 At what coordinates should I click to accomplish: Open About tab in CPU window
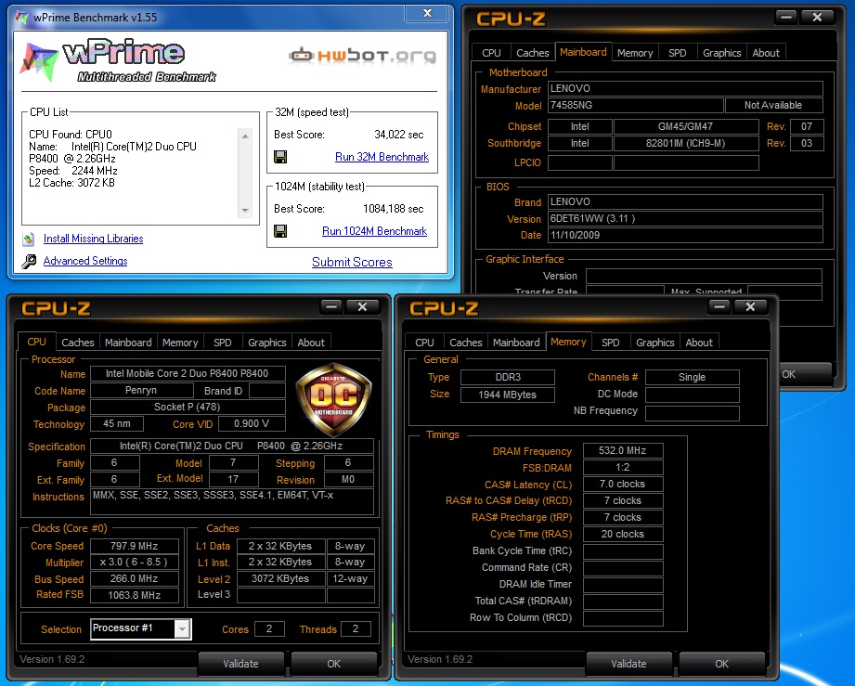311,343
